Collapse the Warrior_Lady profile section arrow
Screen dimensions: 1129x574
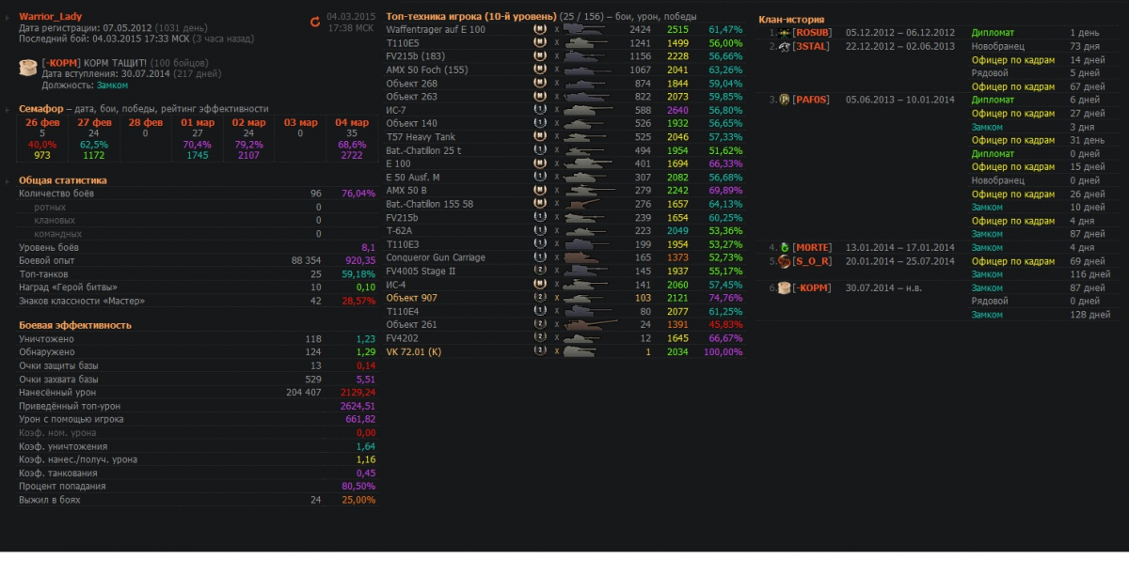coord(8,17)
